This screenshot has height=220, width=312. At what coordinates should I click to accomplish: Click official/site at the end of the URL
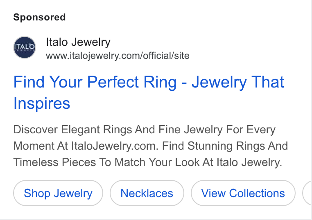click(x=166, y=56)
